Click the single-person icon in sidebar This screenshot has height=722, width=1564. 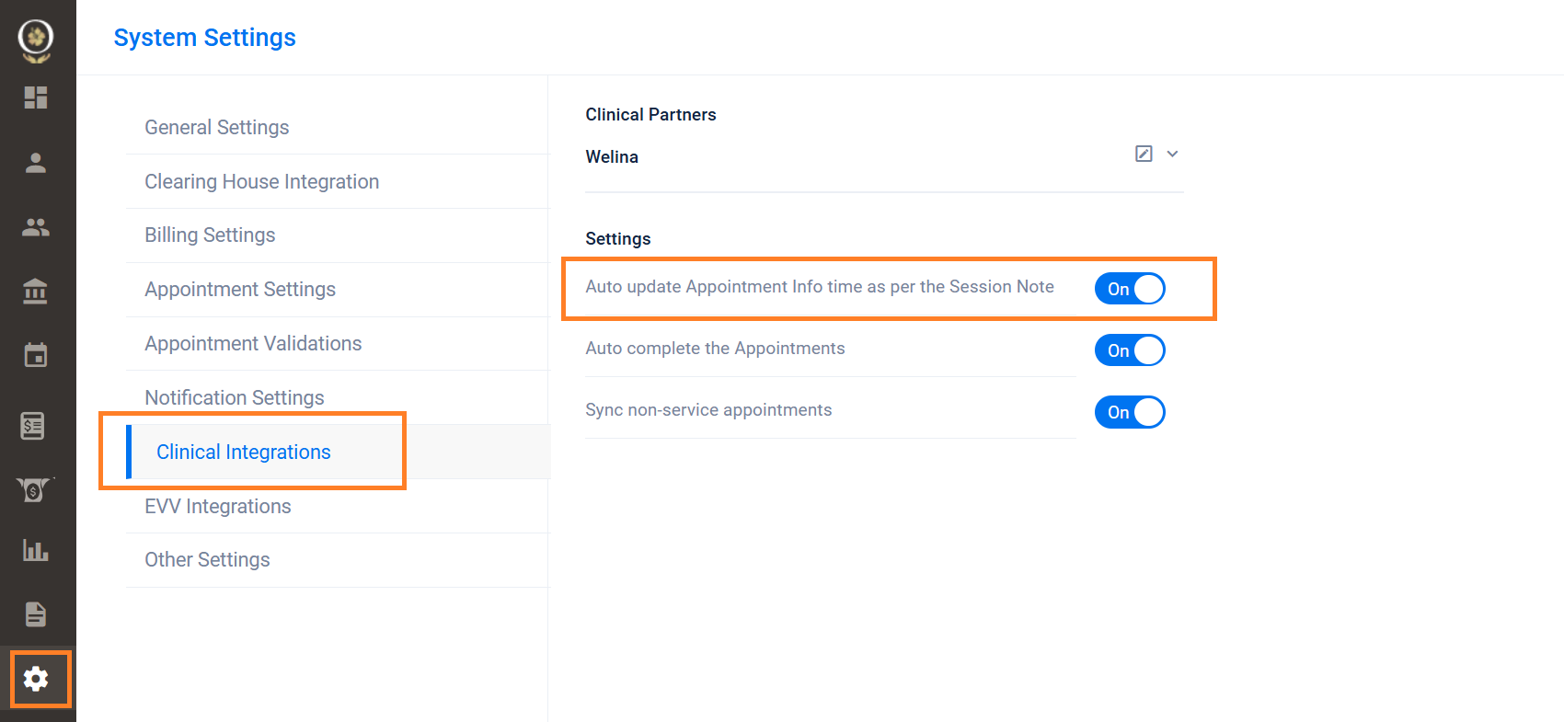[36, 163]
